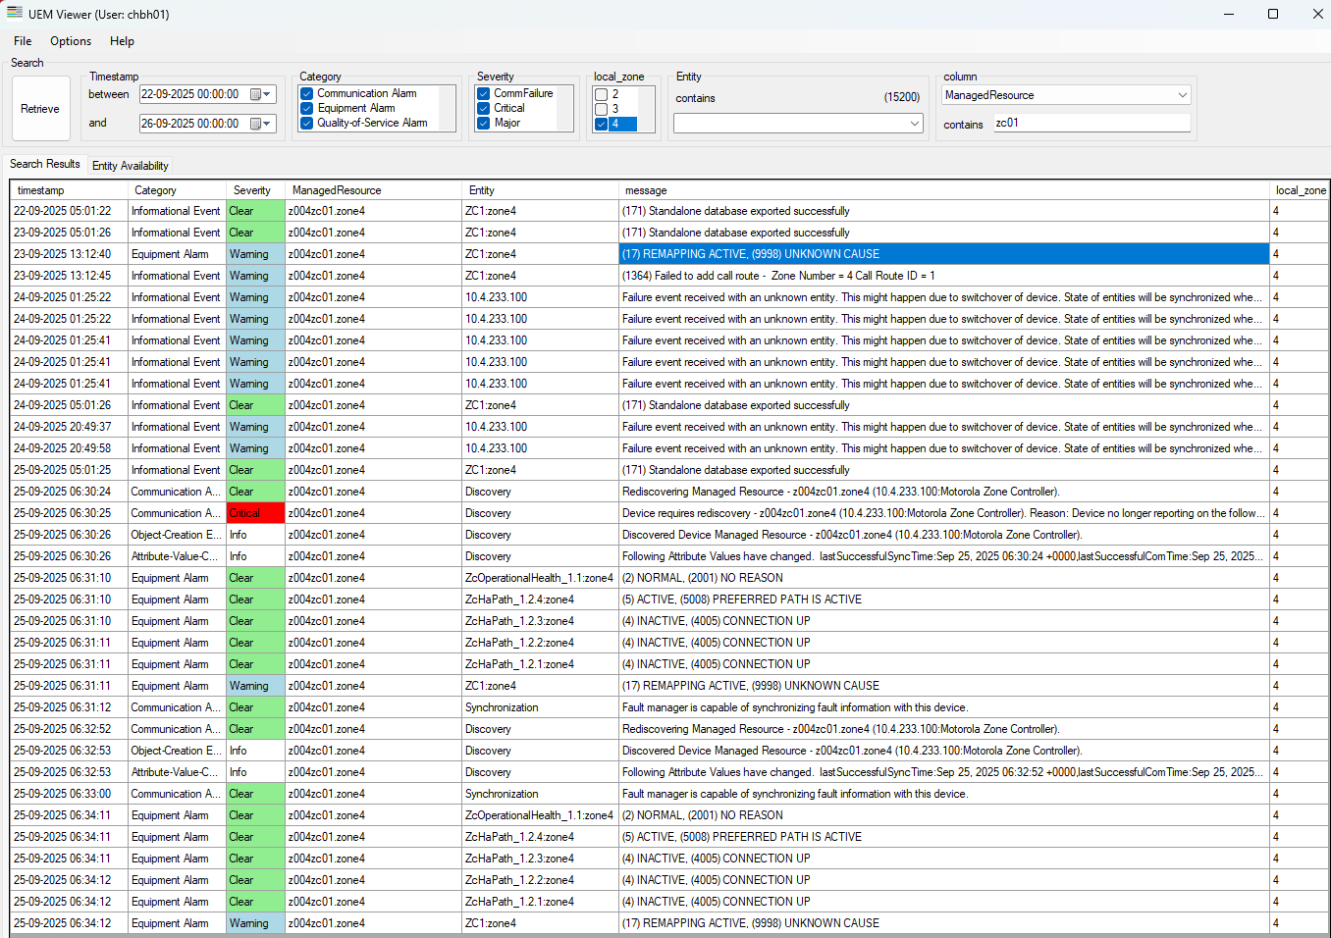The width and height of the screenshot is (1331, 938).
Task: Open the calendar picker for the 'and' timestamp
Action: [255, 124]
